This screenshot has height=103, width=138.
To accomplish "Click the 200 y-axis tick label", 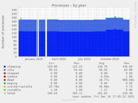I will [x=14, y=18].
